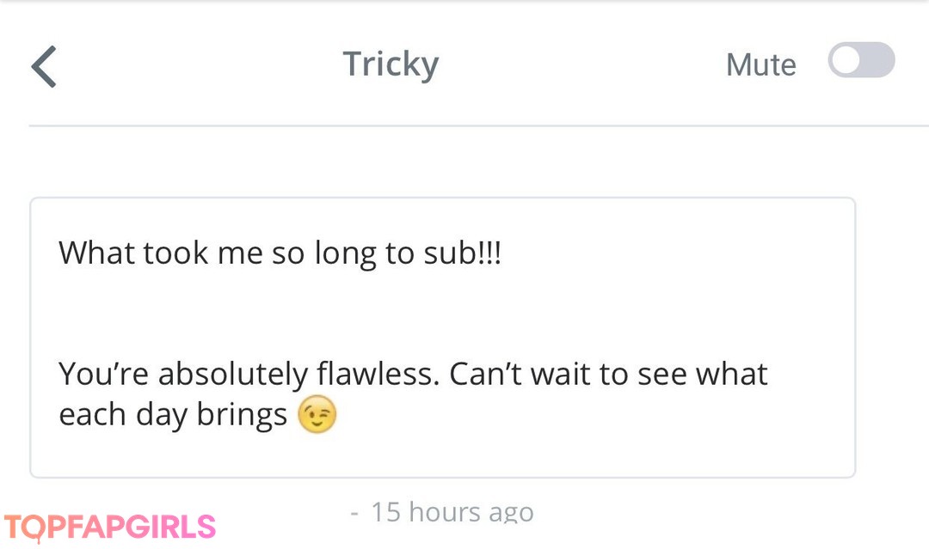Click the word 'absolutely' in the message
This screenshot has height=549, width=929.
pos(232,375)
